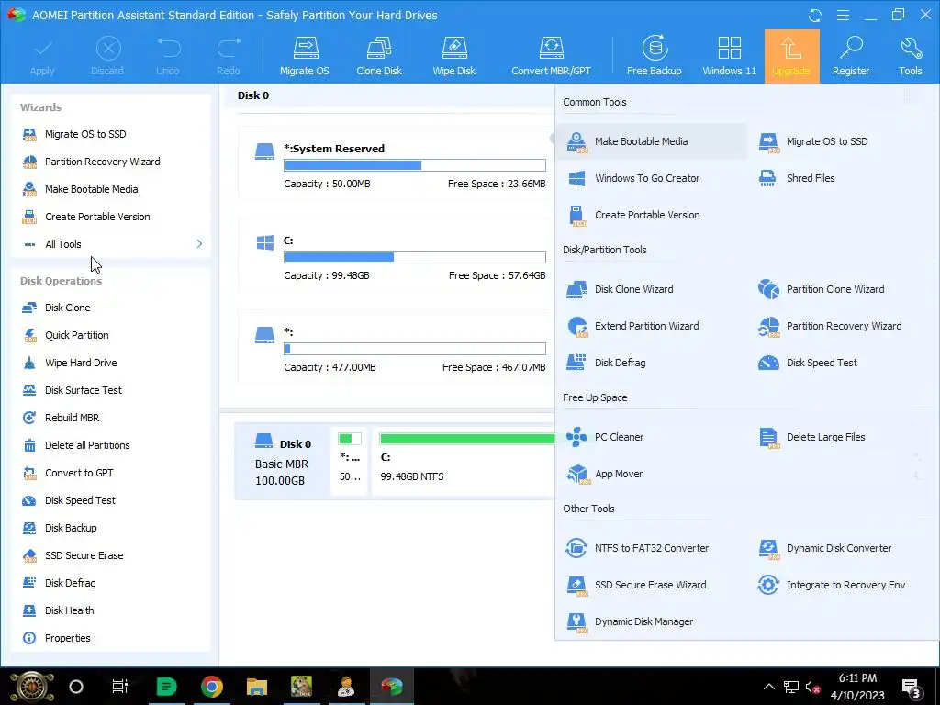The width and height of the screenshot is (940, 705).
Task: Click the refresh icon in the title bar
Action: point(815,15)
